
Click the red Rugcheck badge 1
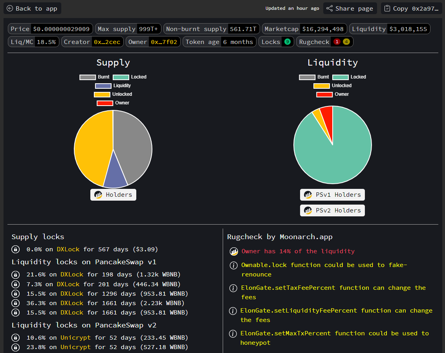[337, 42]
